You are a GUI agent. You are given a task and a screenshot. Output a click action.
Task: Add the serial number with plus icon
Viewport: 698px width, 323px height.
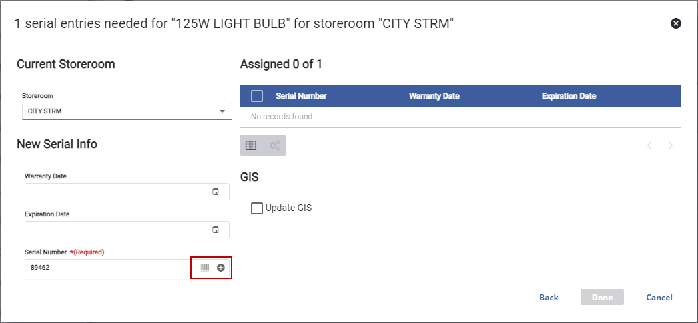coord(221,268)
